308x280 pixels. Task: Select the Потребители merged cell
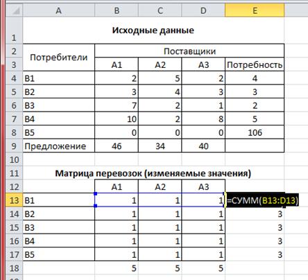pos(59,58)
